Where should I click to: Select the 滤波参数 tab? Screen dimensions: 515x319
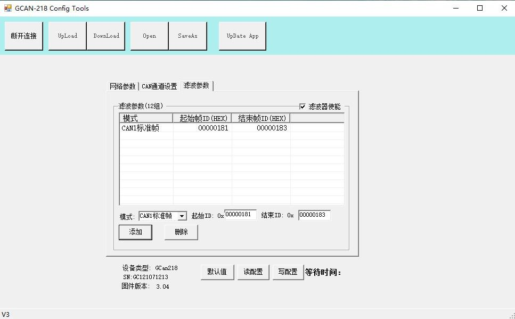point(197,86)
